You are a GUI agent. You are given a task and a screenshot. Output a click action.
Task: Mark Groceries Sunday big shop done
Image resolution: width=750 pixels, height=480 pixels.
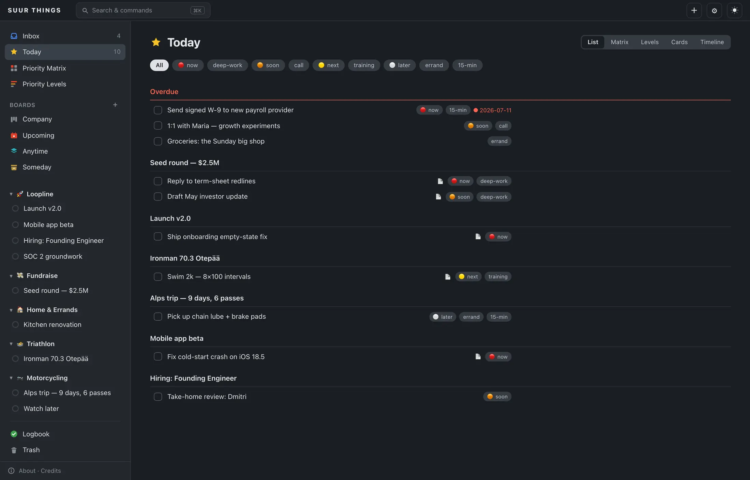(158, 141)
